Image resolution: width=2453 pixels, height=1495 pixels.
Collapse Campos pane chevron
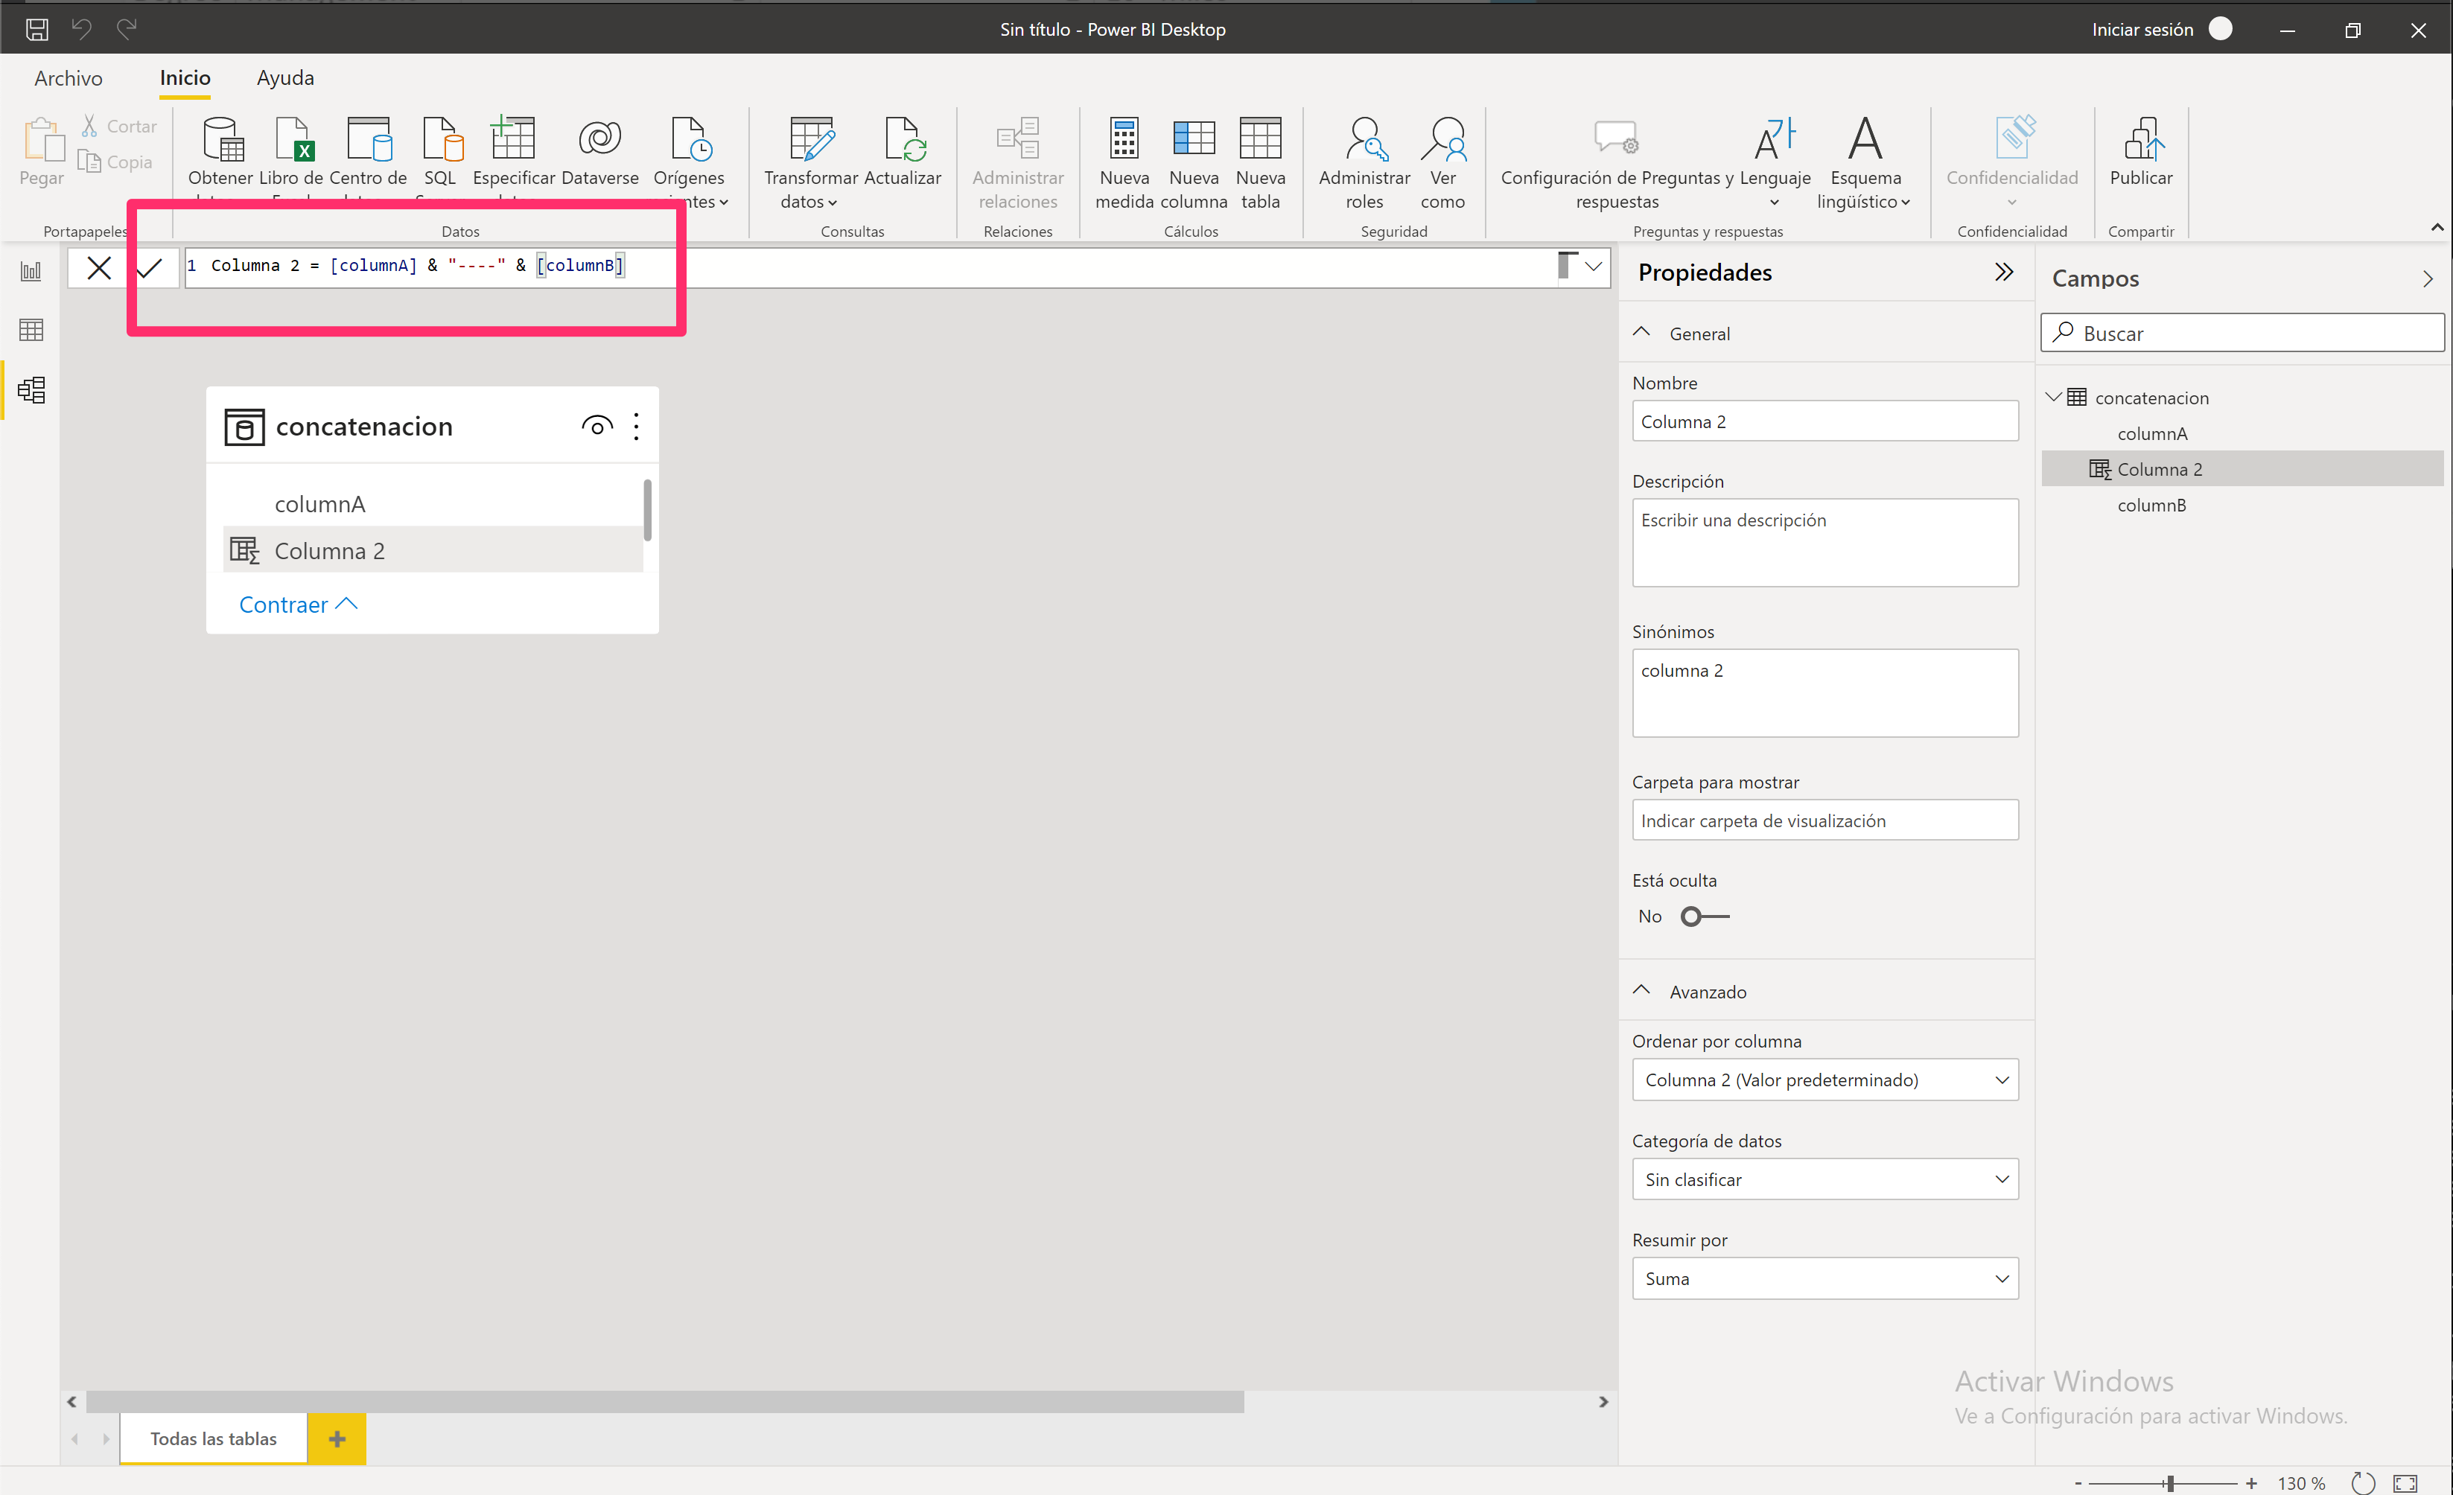pos(2427,280)
